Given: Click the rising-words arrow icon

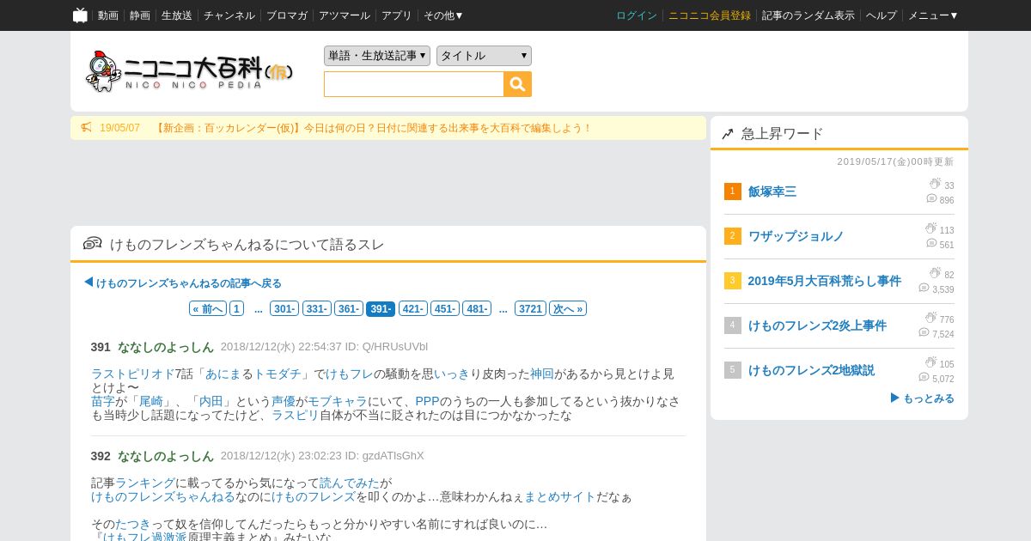Looking at the screenshot, I should (728, 134).
